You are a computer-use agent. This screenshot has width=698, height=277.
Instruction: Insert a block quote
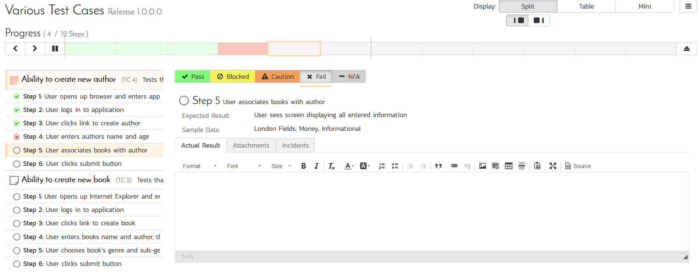[x=438, y=166]
